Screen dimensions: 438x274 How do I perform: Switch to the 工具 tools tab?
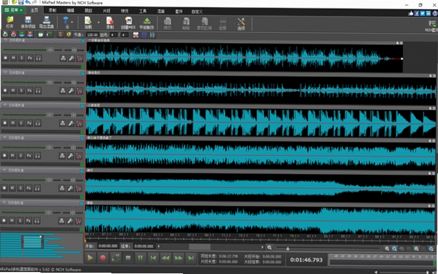pyautogui.click(x=143, y=11)
